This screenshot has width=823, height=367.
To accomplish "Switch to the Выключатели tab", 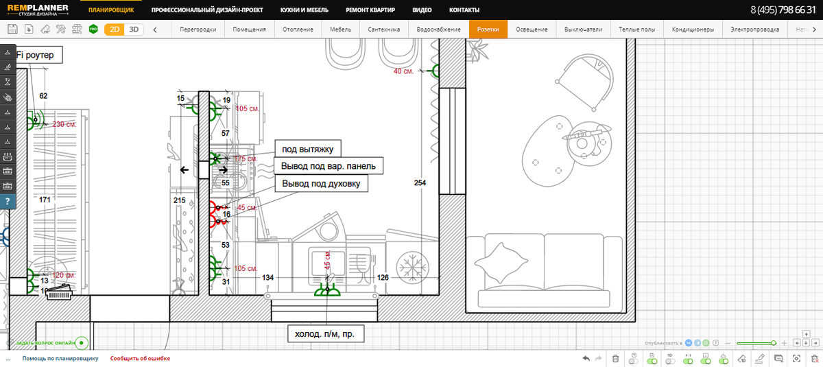I will pyautogui.click(x=583, y=29).
